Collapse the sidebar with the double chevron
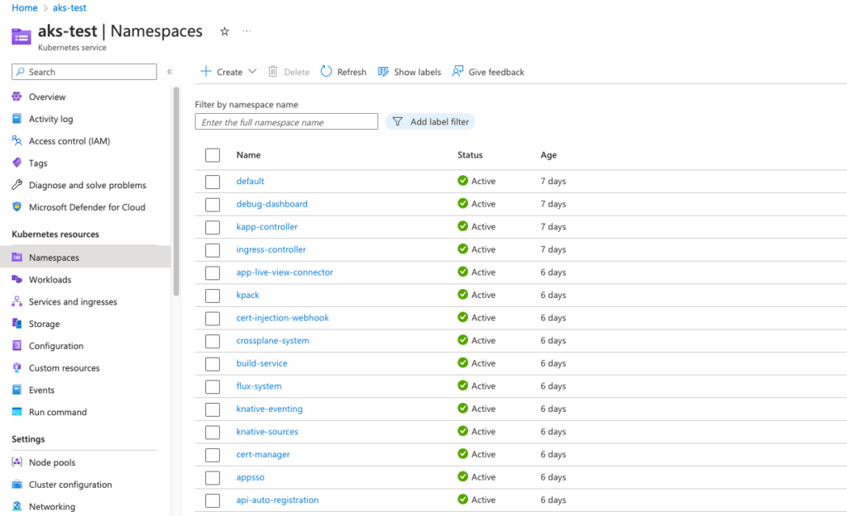Screen dimensions: 847x516 (171, 72)
